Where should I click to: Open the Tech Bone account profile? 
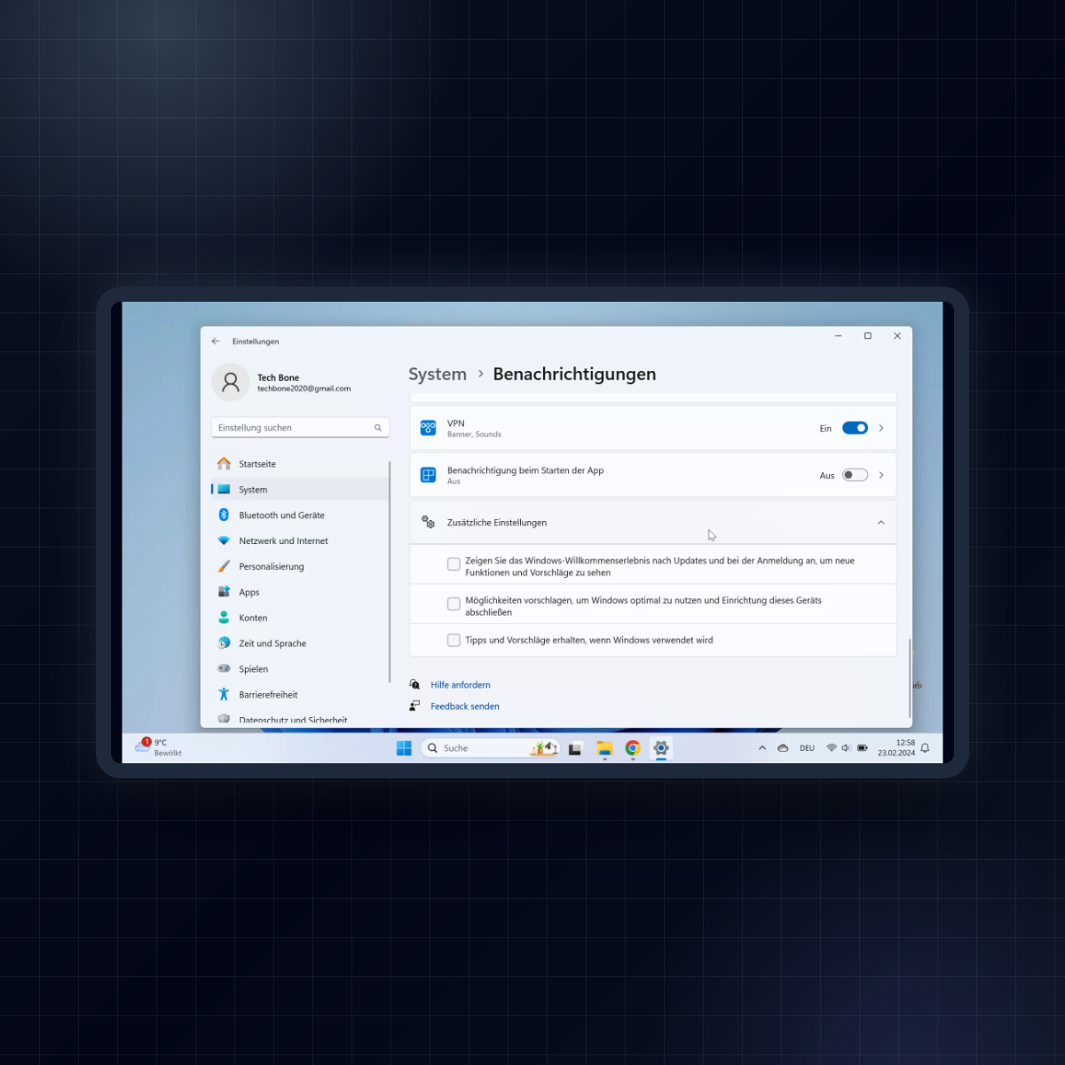coord(282,383)
